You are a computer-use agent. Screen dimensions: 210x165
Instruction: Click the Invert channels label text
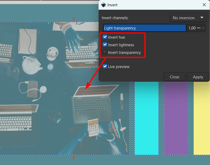(115, 18)
